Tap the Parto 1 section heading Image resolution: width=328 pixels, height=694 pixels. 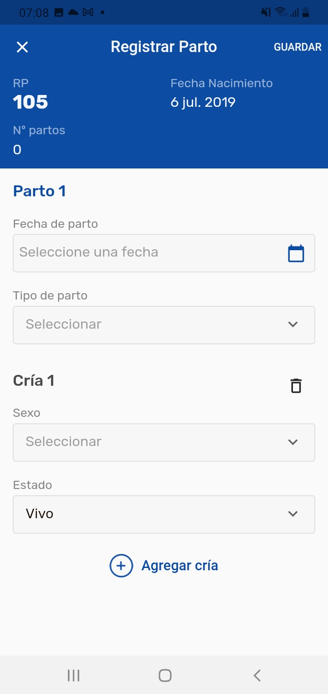tap(40, 191)
